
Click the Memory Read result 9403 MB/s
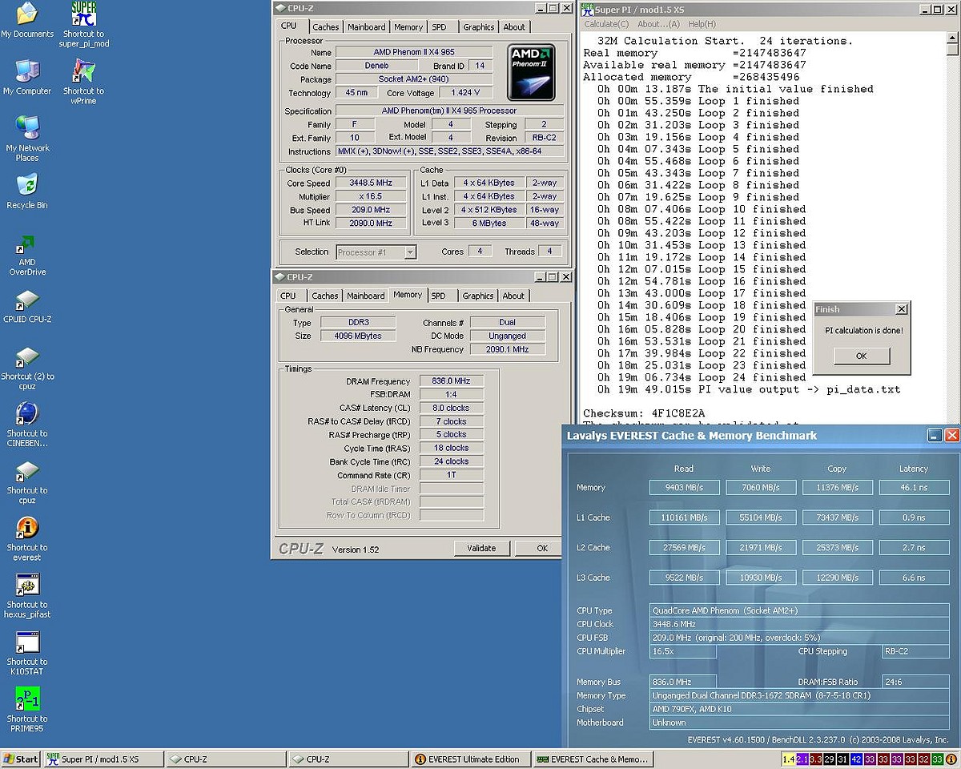coord(684,487)
